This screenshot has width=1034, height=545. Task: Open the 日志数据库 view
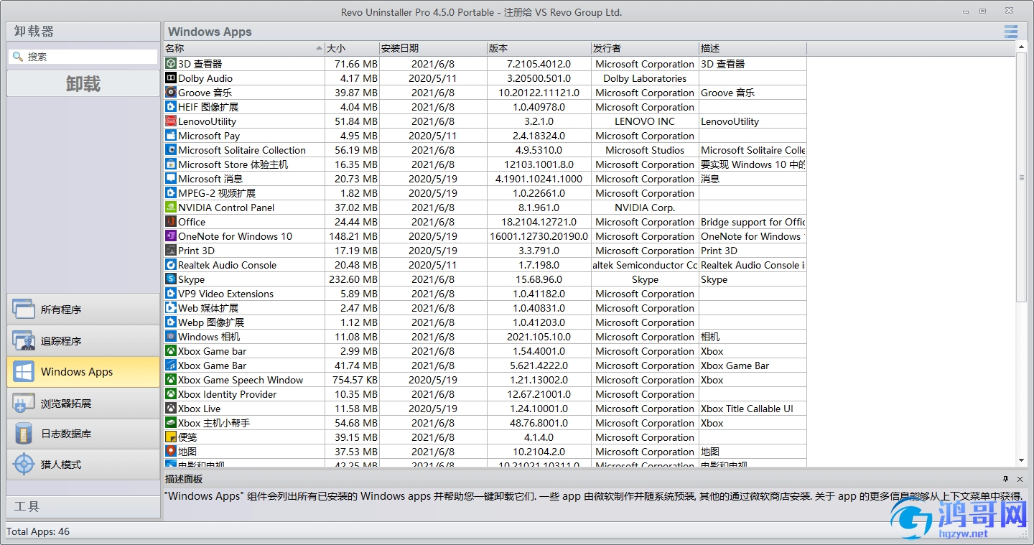tap(83, 434)
